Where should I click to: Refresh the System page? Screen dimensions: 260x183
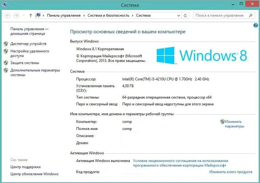[x=185, y=16]
